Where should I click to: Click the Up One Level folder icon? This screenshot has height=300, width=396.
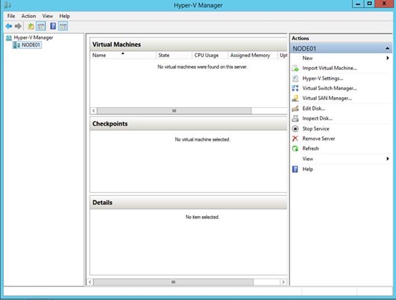tap(30, 26)
